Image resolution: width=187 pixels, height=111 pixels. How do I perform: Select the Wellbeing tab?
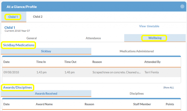154,38
